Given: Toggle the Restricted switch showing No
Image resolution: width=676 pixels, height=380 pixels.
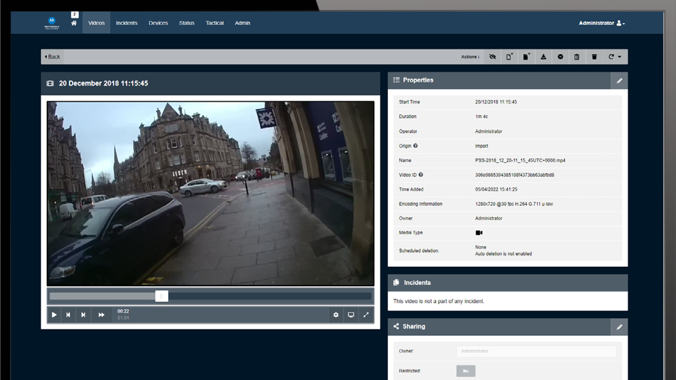Looking at the screenshot, I should pos(465,371).
